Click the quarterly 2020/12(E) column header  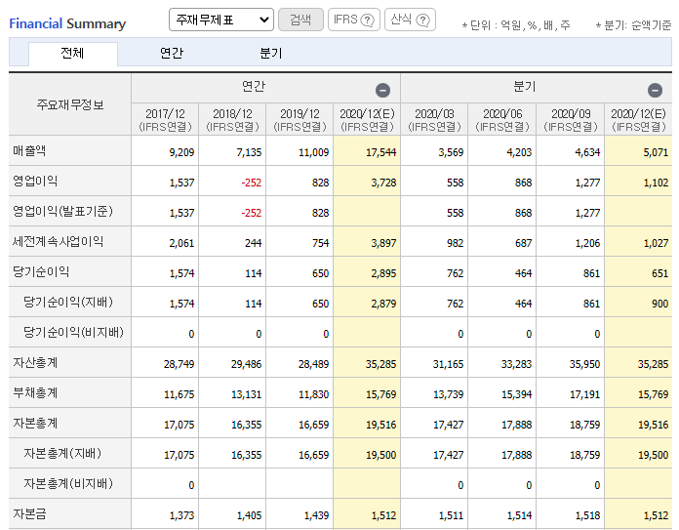pyautogui.click(x=639, y=120)
